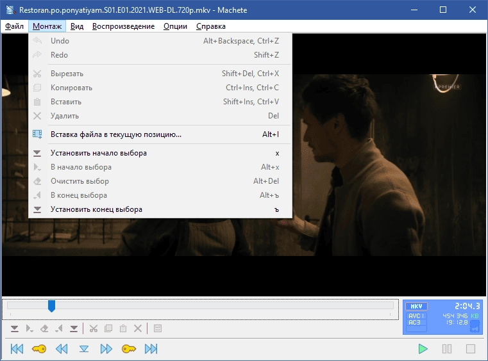Click the Machete app icon in title bar
Screen dimensions: 488x361
[x=11, y=10]
